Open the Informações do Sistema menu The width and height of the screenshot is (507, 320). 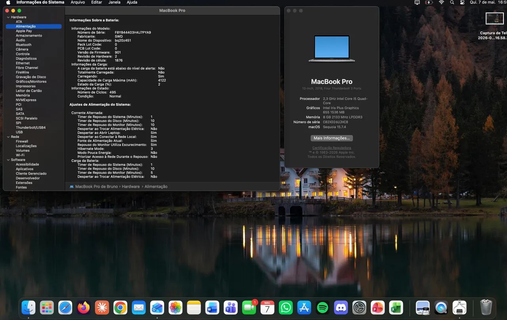40,2
